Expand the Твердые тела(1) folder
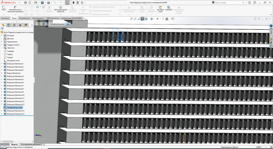 point(2,45)
